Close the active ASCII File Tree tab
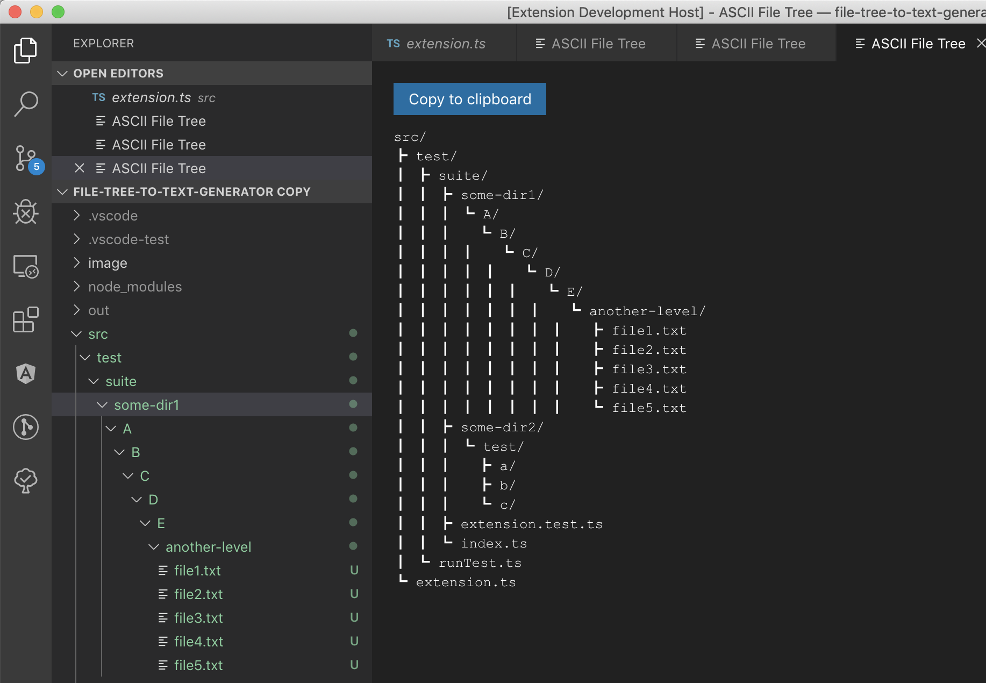 [x=981, y=43]
